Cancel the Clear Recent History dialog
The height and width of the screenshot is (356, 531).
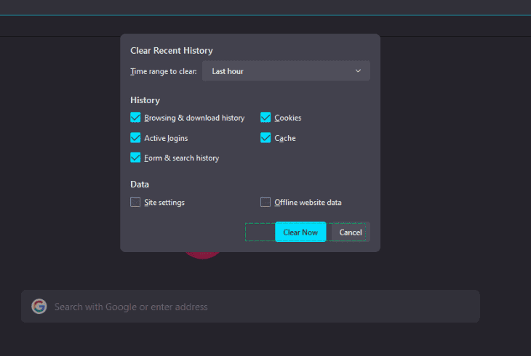click(351, 232)
